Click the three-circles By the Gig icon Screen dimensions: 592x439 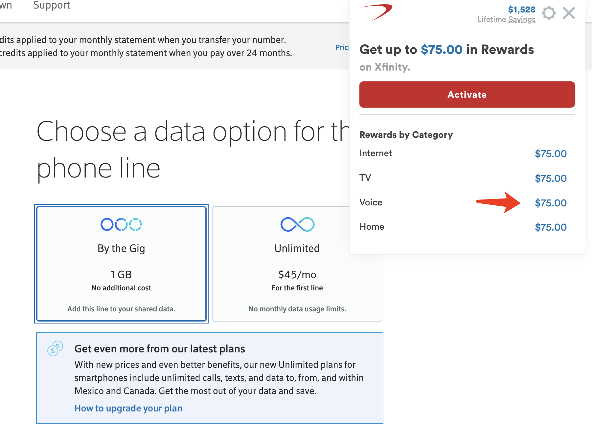coord(121,224)
